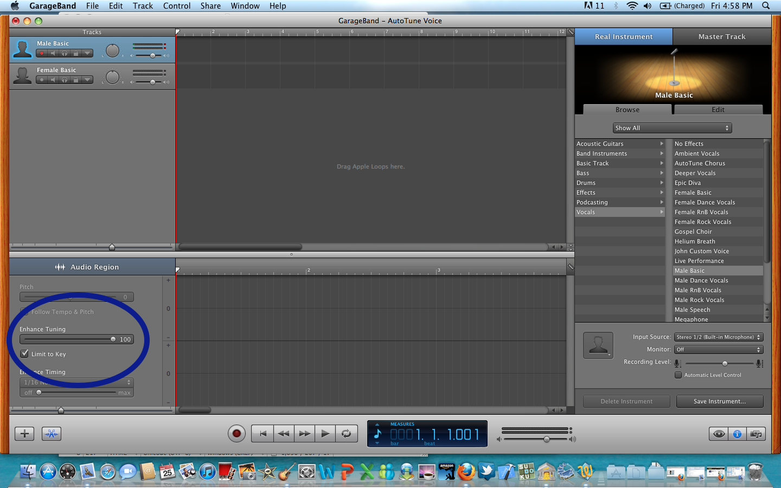
Task: Enable Automatic Level Control checkbox
Action: click(678, 375)
